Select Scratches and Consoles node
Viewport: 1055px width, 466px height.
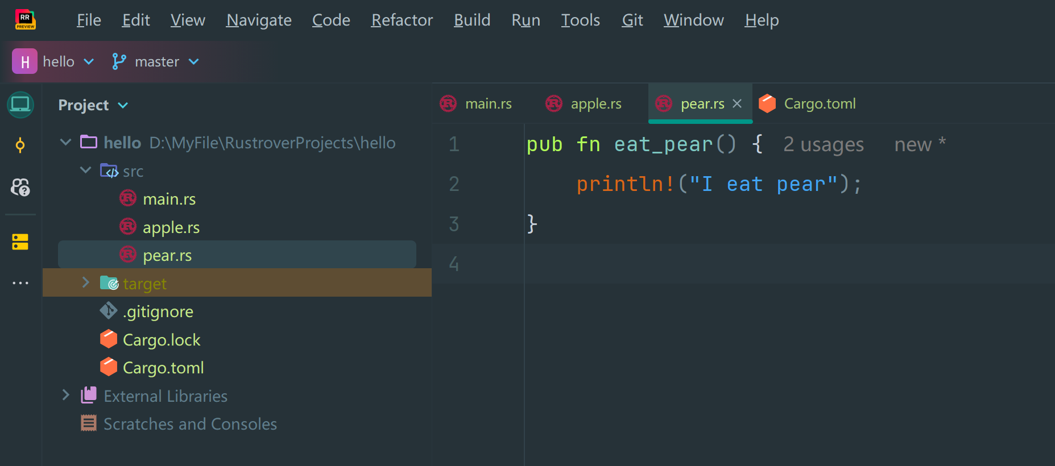(190, 424)
